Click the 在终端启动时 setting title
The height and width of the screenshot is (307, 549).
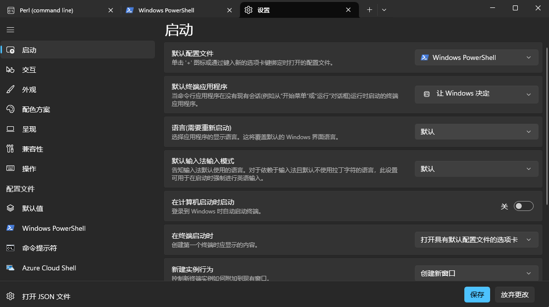[192, 236]
